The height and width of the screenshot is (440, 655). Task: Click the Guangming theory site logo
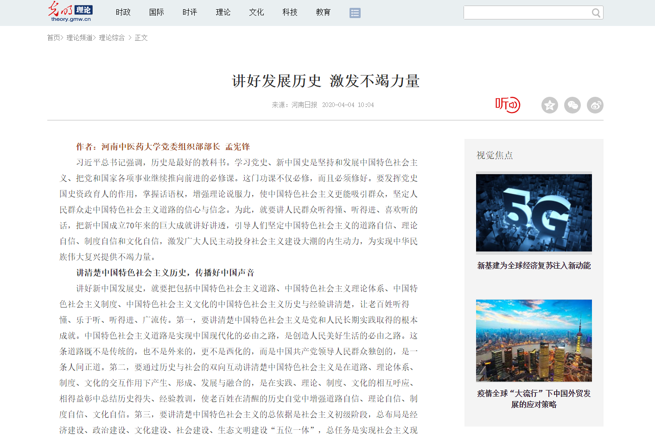pos(71,12)
